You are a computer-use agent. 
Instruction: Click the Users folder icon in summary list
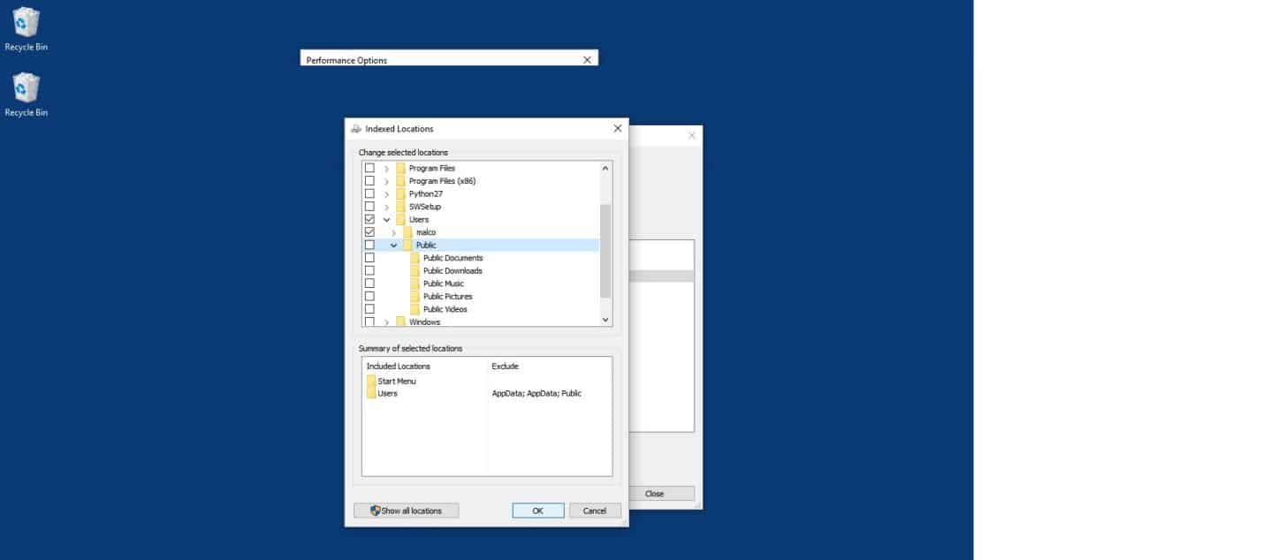[371, 394]
